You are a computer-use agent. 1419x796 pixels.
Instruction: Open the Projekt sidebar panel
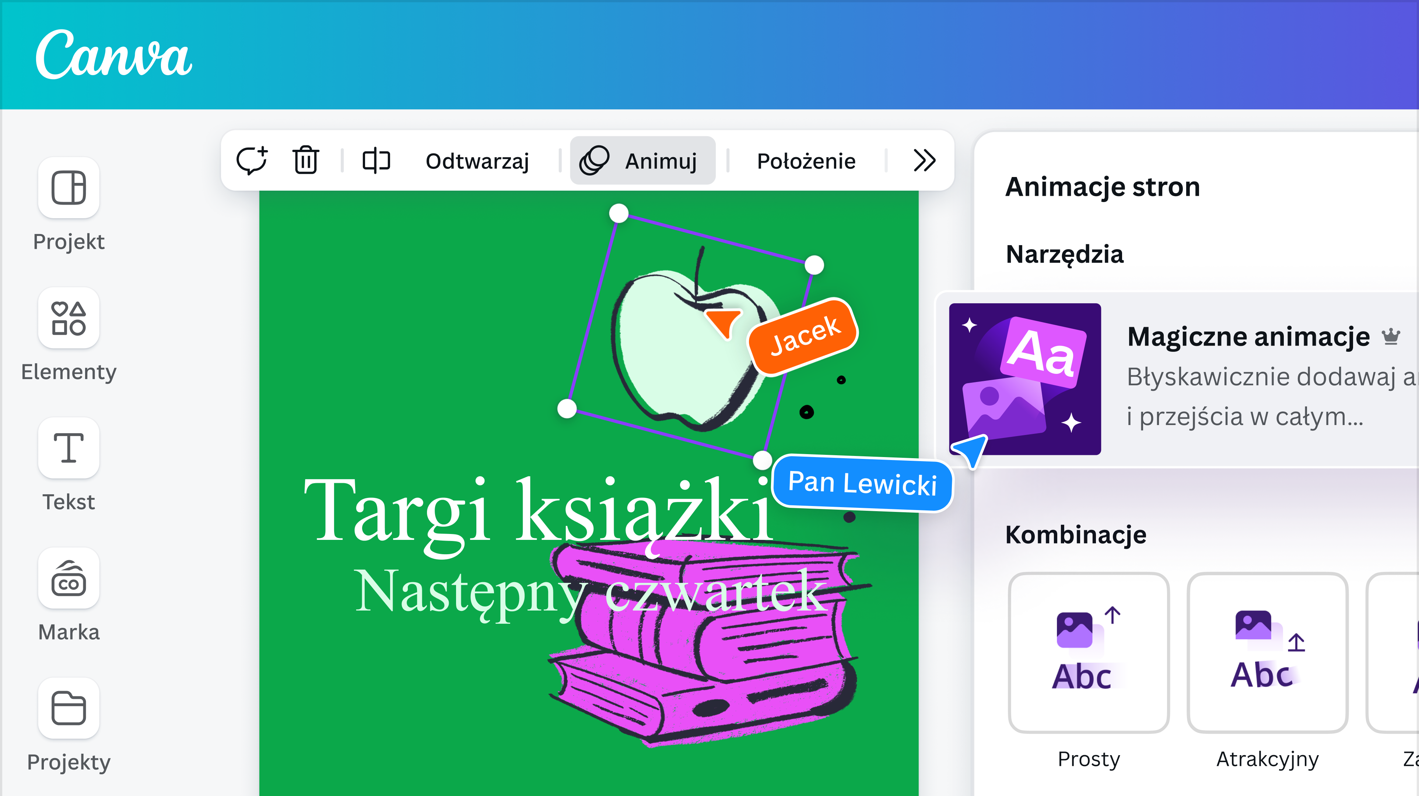[x=68, y=188]
